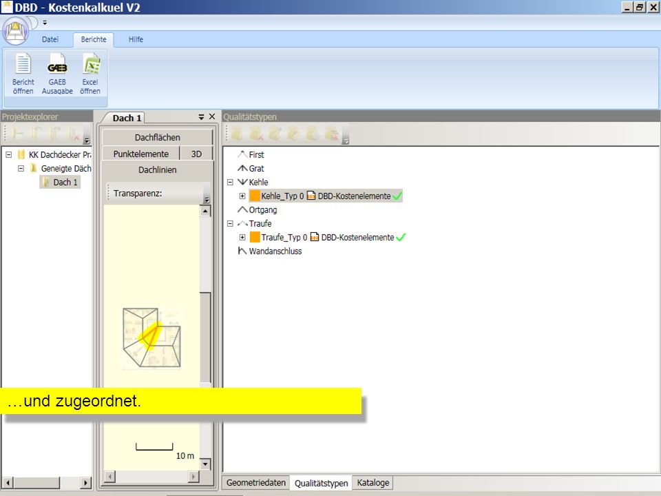Select the Grat line type
661x496 pixels.
coord(256,168)
